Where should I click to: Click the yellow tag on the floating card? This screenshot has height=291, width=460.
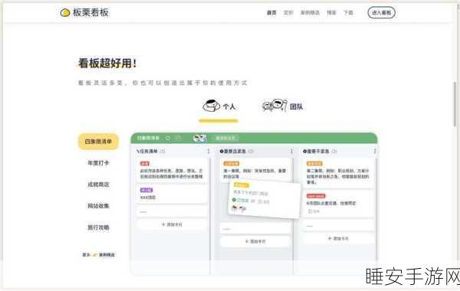pyautogui.click(x=242, y=185)
